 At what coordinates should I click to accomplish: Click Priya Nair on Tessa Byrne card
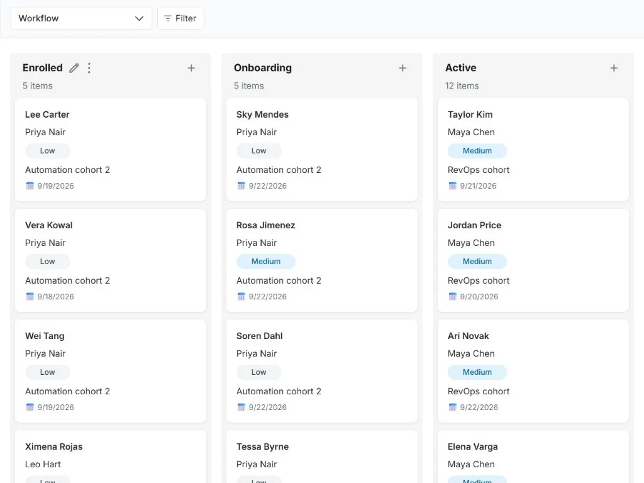point(257,464)
